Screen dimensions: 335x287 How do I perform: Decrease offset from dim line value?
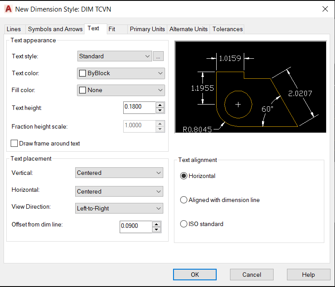(156, 229)
